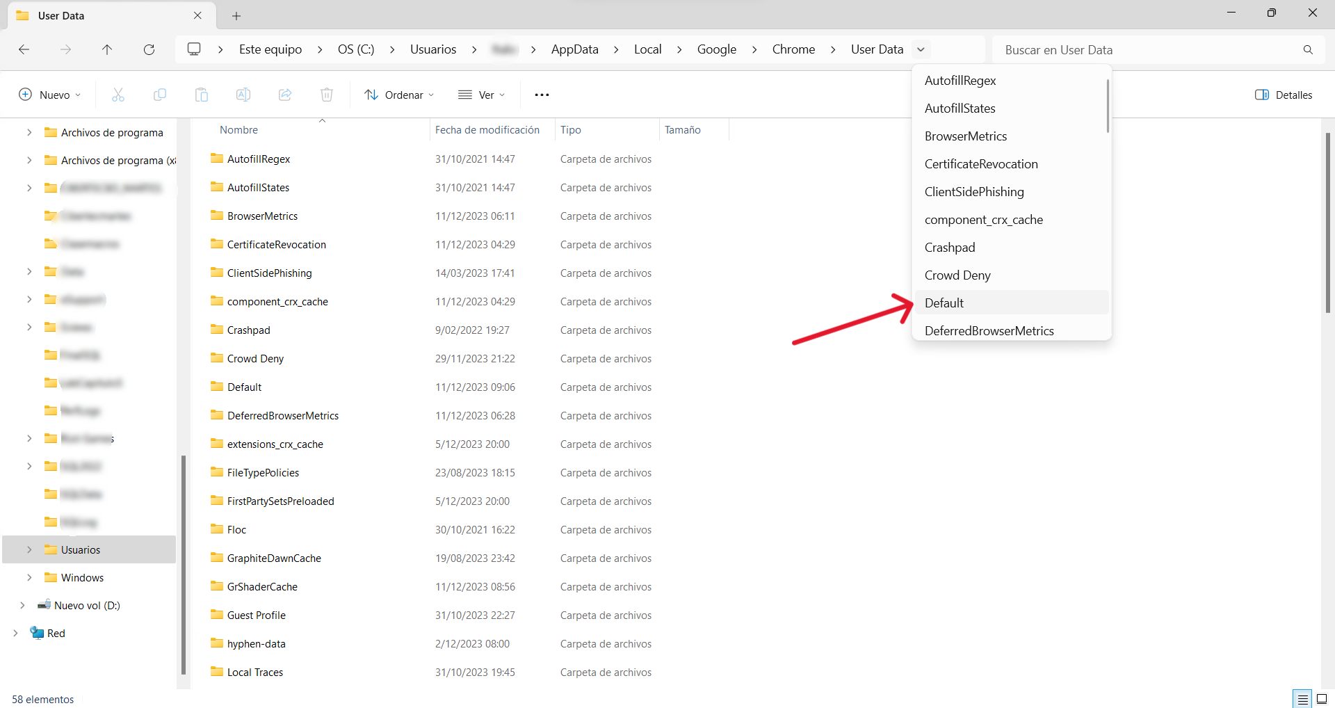The width and height of the screenshot is (1335, 708).
Task: Switch to large thumbnails view icon
Action: point(1322,699)
